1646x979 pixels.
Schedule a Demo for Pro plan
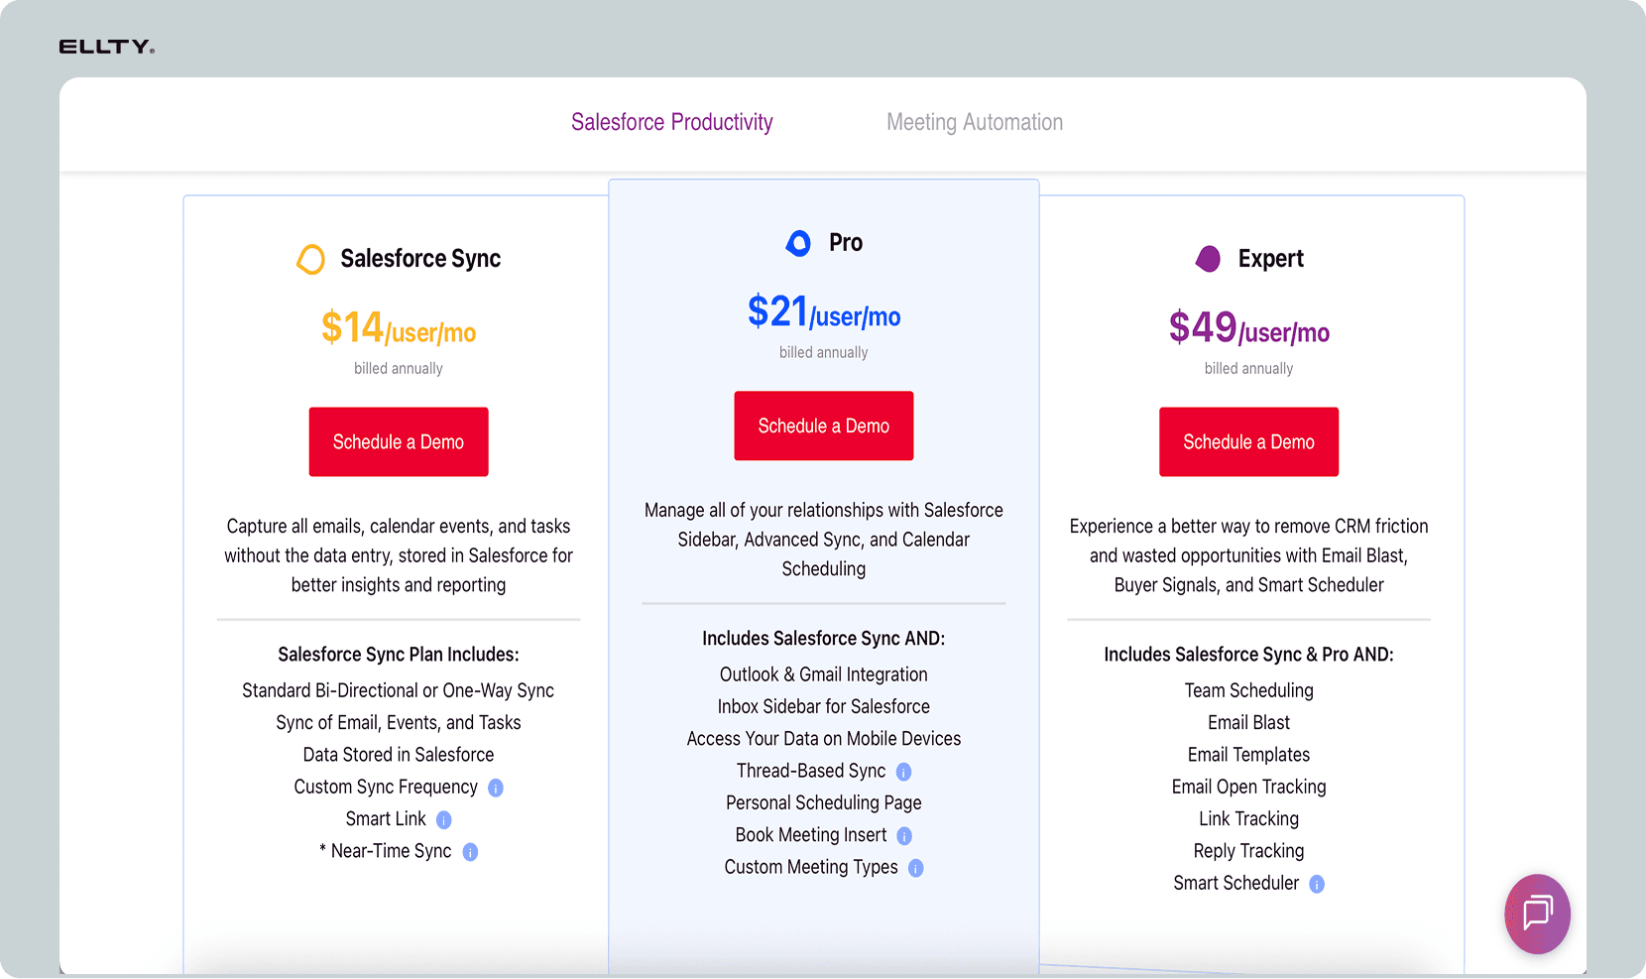point(824,426)
